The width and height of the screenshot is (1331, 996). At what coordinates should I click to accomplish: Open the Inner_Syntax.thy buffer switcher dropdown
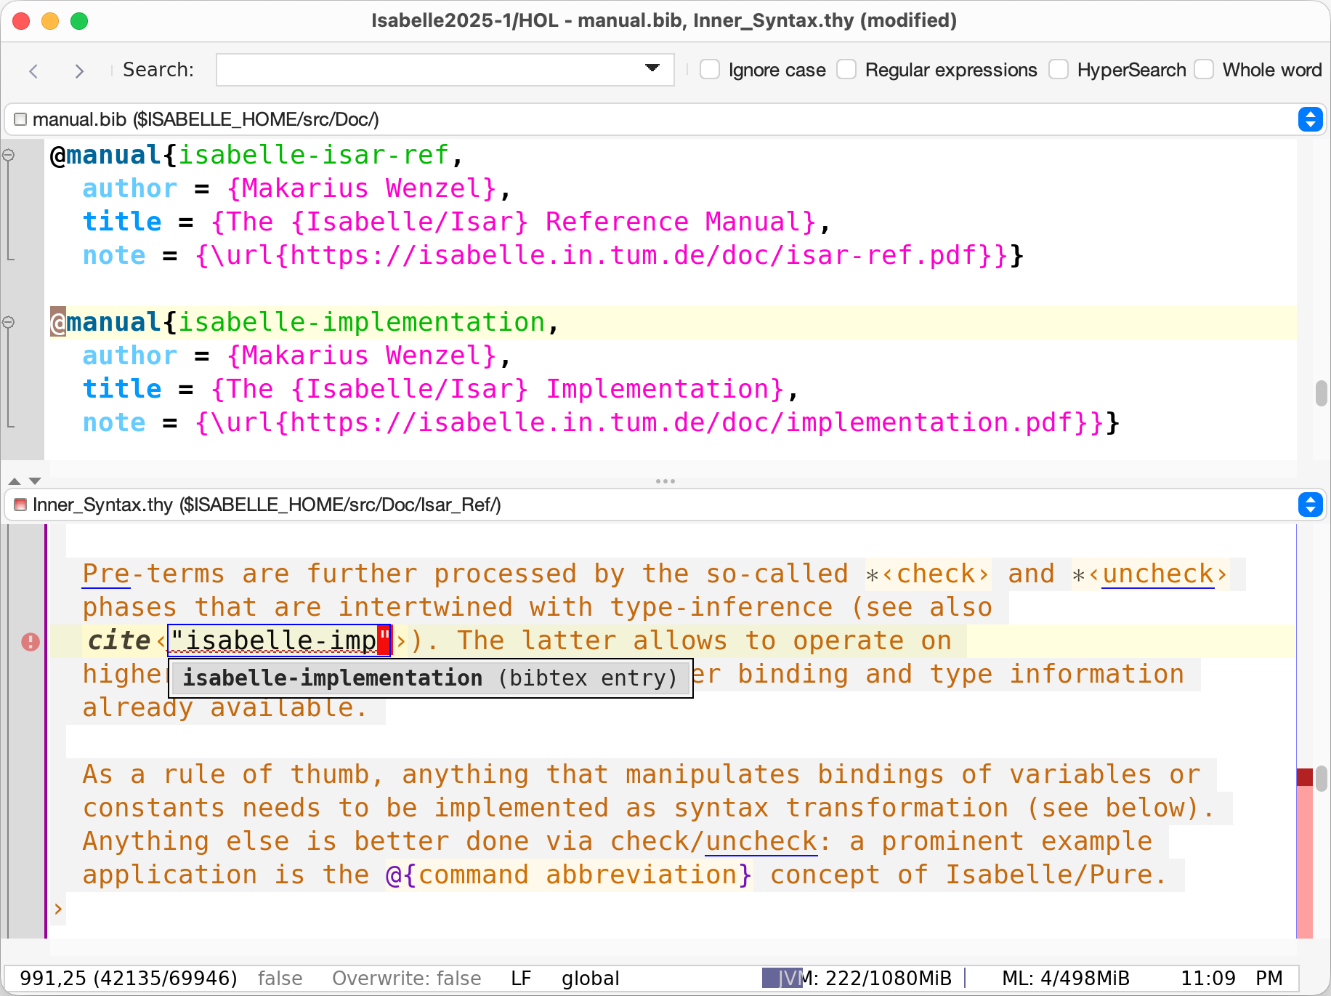pos(1310,505)
